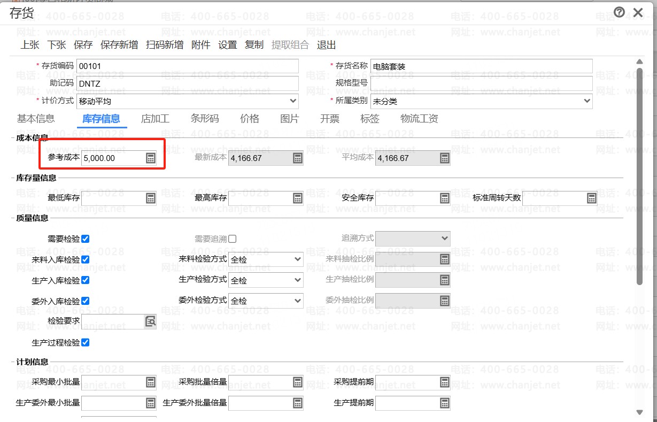Click 保存新增 button
Screen dimensions: 657x422
pyautogui.click(x=119, y=45)
